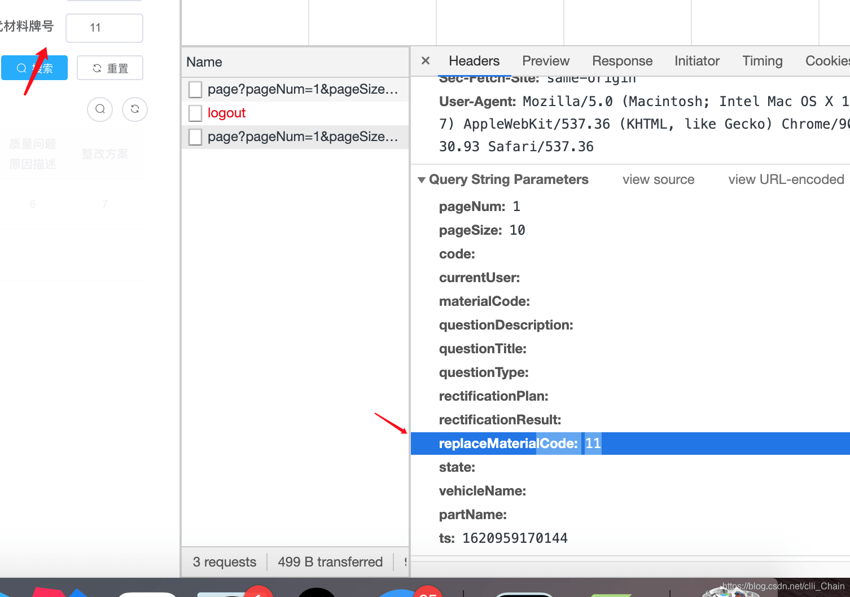Click the rectificationPlan parameter
The width and height of the screenshot is (850, 597).
(494, 396)
